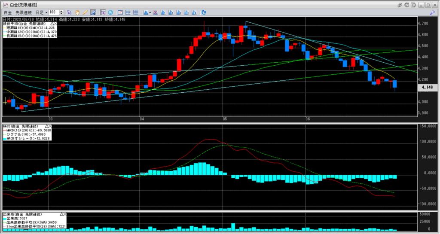440x234 pixels.
Task: Select the pencil trendline drawing tool
Action: click(x=85, y=12)
